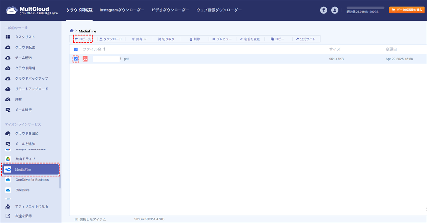Click MediaFire in the breadcrumb path
Viewport: 427px width, 223px height.
point(88,31)
